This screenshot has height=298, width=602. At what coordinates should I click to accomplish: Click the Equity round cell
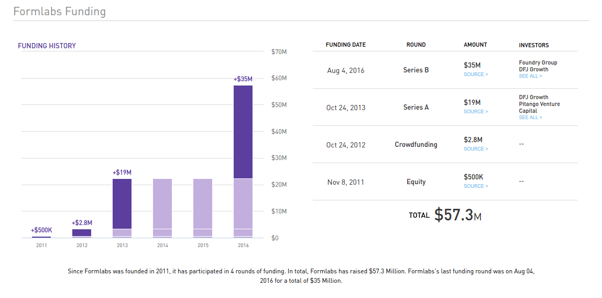[416, 182]
